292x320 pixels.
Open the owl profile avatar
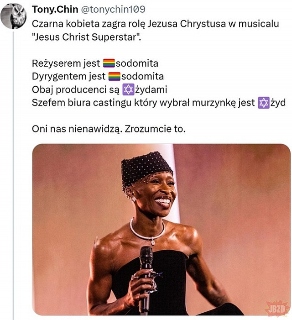(13, 16)
